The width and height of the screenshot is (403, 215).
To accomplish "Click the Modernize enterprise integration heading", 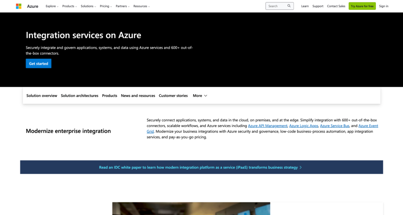I will (x=68, y=131).
